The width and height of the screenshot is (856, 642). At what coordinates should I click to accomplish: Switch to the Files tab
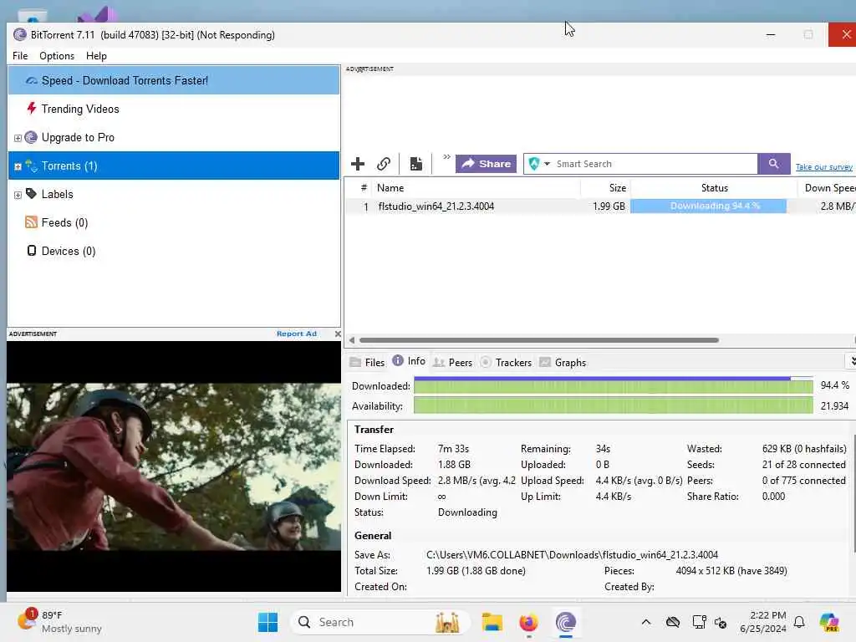tap(367, 363)
